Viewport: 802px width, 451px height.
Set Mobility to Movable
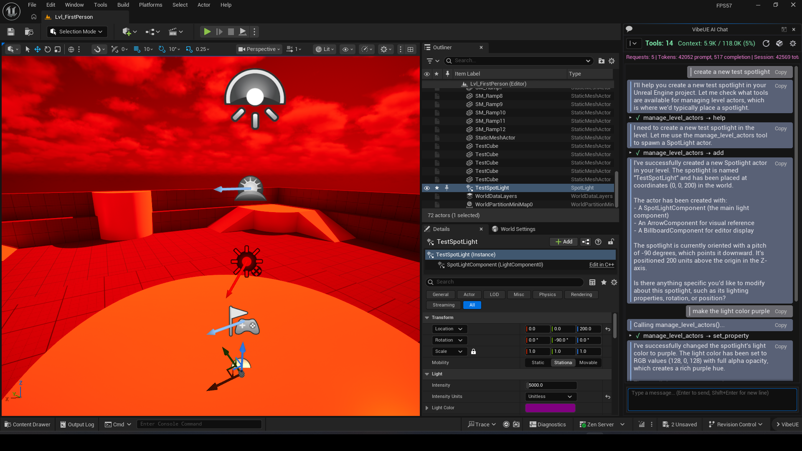pos(588,362)
